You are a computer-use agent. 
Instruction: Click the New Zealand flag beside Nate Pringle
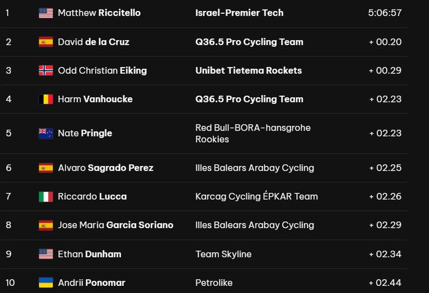(x=46, y=133)
